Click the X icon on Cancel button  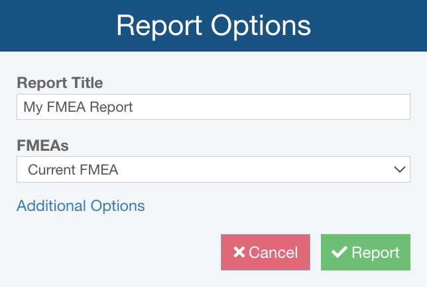(239, 253)
